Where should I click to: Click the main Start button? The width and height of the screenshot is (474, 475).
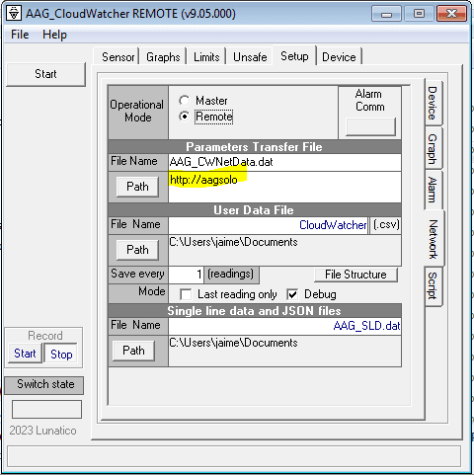pos(45,74)
